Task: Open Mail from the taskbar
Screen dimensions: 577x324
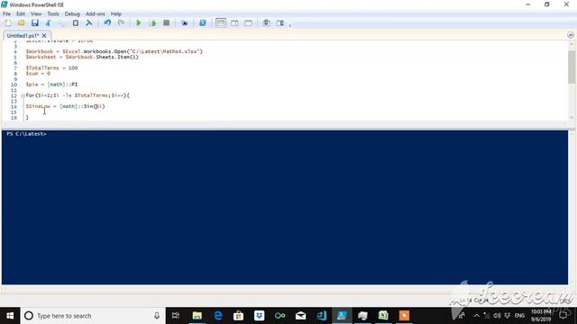Action: [x=300, y=316]
